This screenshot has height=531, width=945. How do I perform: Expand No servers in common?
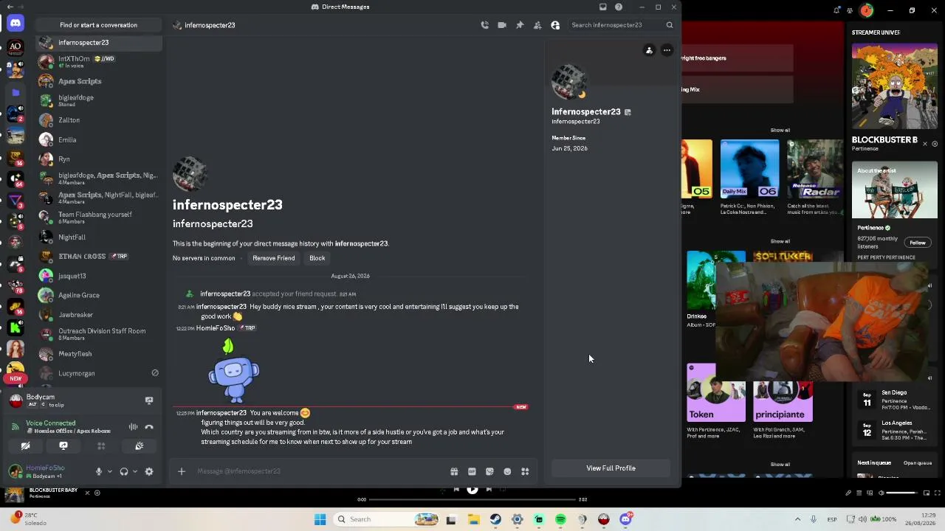click(x=204, y=258)
